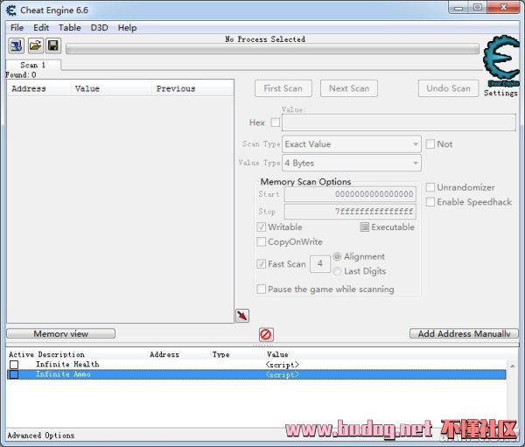Click the open cheat table folder icon
This screenshot has width=525, height=447.
(35, 45)
